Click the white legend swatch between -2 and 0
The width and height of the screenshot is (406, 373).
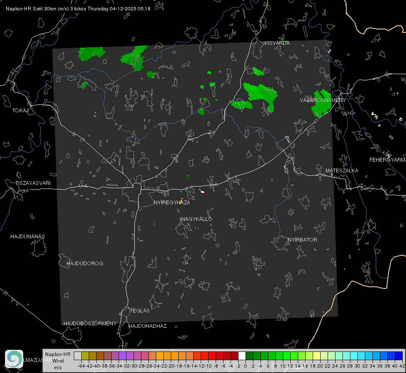tap(242, 356)
